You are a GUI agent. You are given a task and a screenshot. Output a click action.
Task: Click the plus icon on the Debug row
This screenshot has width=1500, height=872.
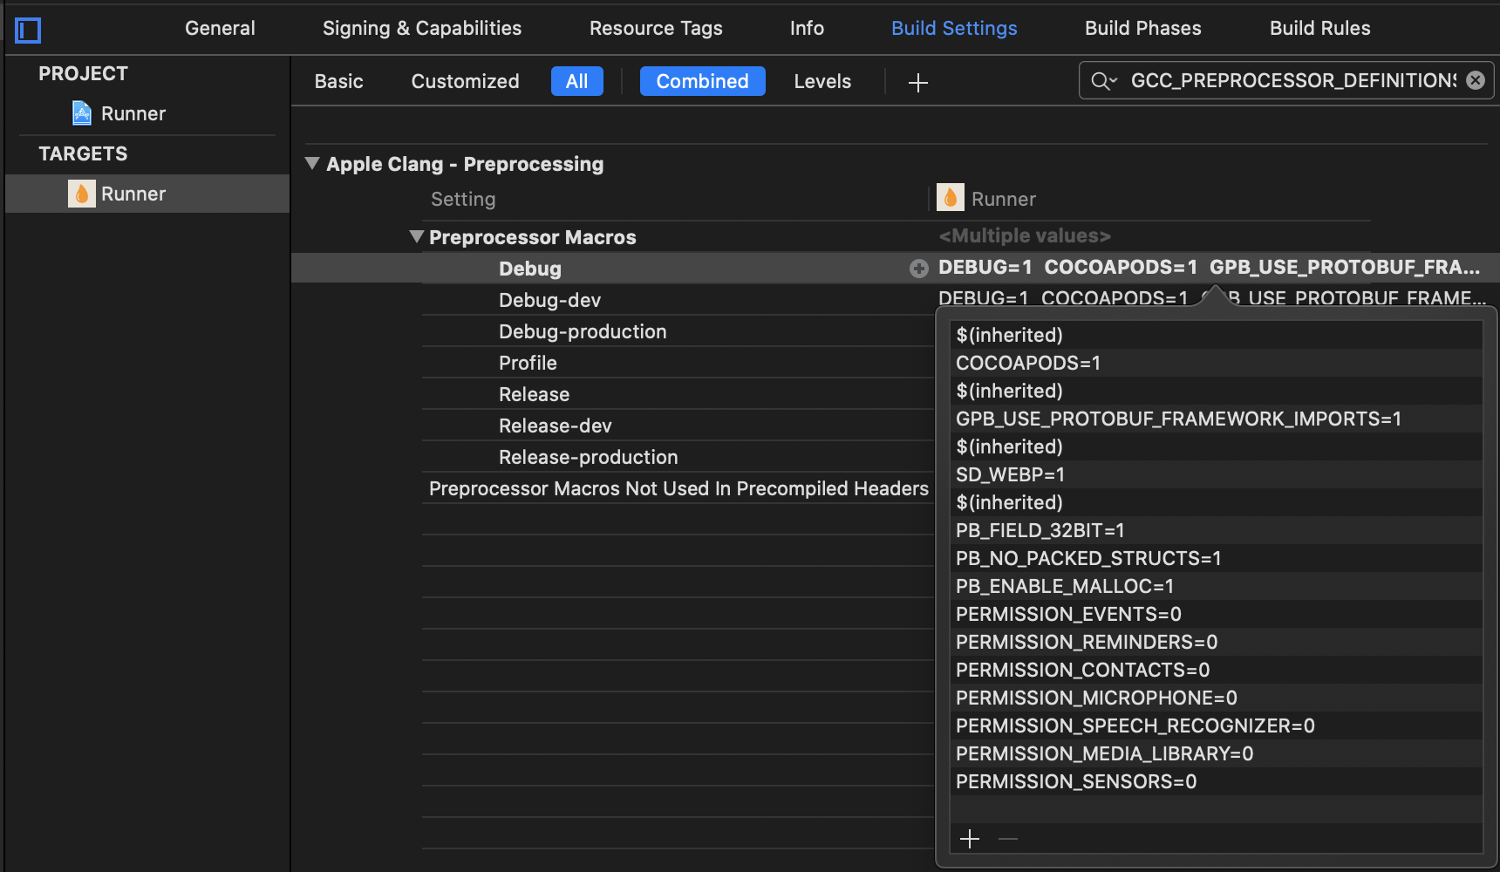pyautogui.click(x=918, y=268)
